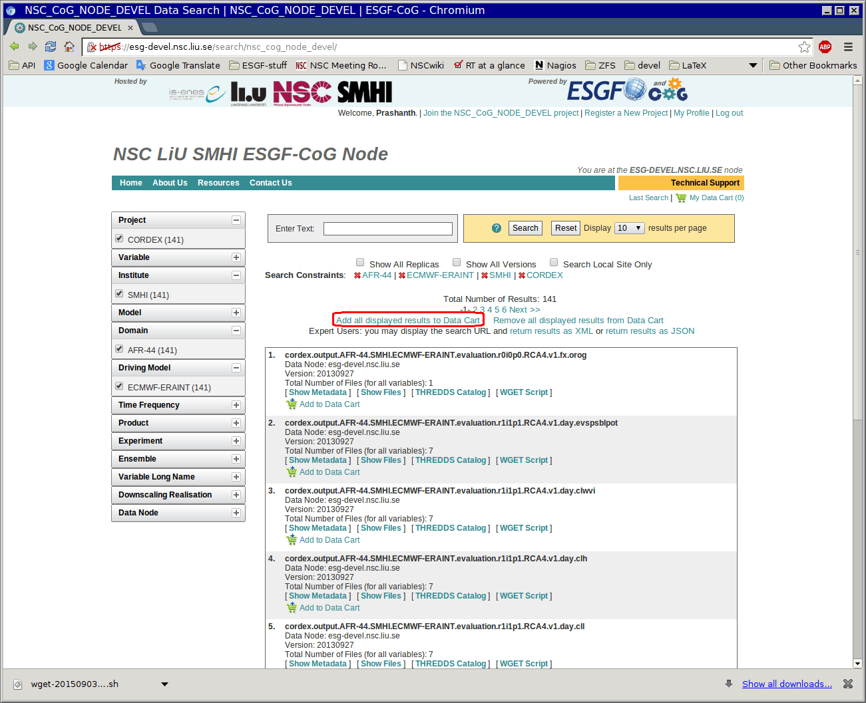Open the Chromium hamburger menu icon
866x703 pixels.
[x=848, y=47]
